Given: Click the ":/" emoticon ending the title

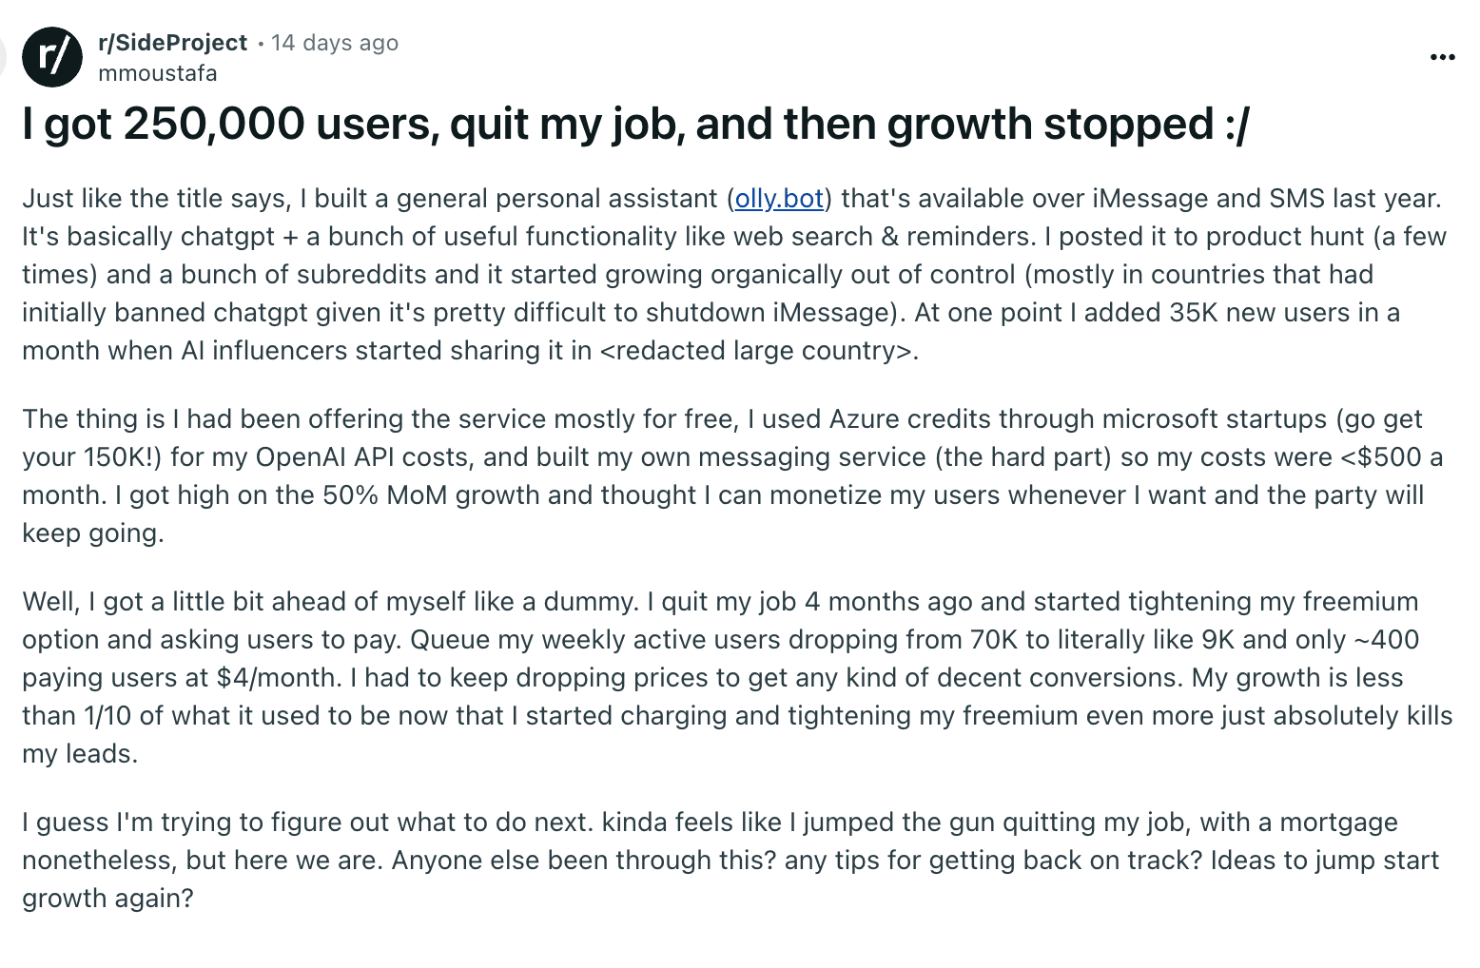Looking at the screenshot, I should coord(1237,125).
